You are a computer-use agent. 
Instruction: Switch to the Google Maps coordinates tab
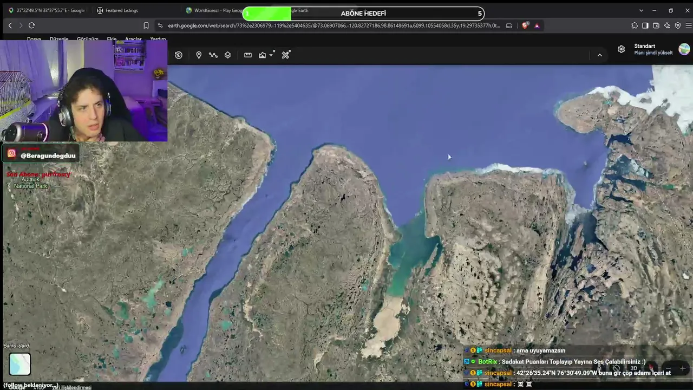47,10
